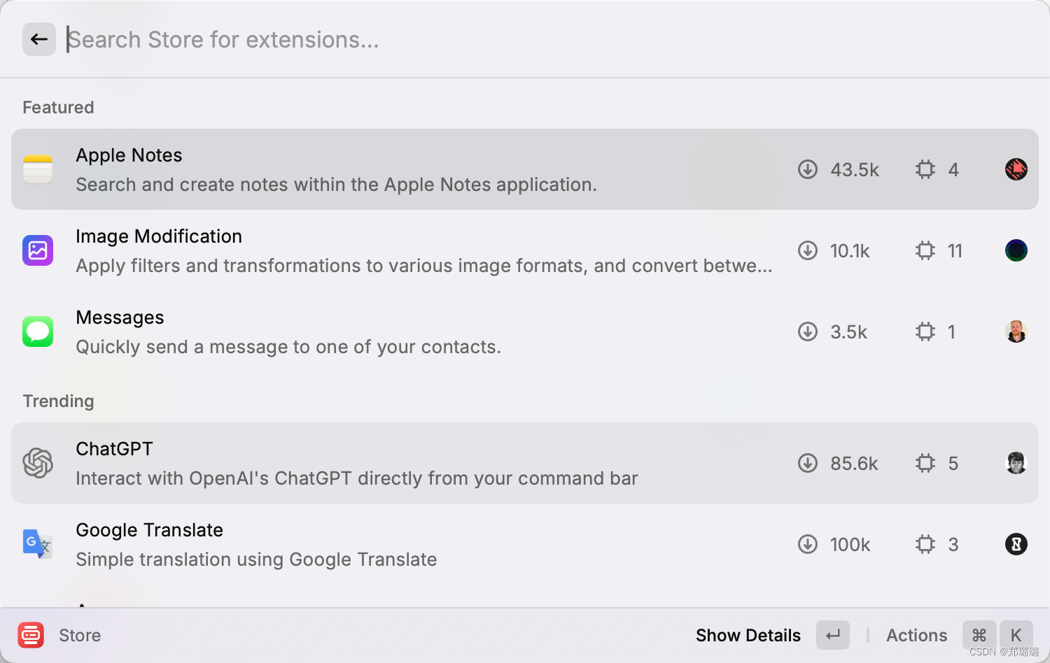The image size is (1050, 663).
Task: Click the Apple Notes author avatar
Action: pyautogui.click(x=1016, y=169)
